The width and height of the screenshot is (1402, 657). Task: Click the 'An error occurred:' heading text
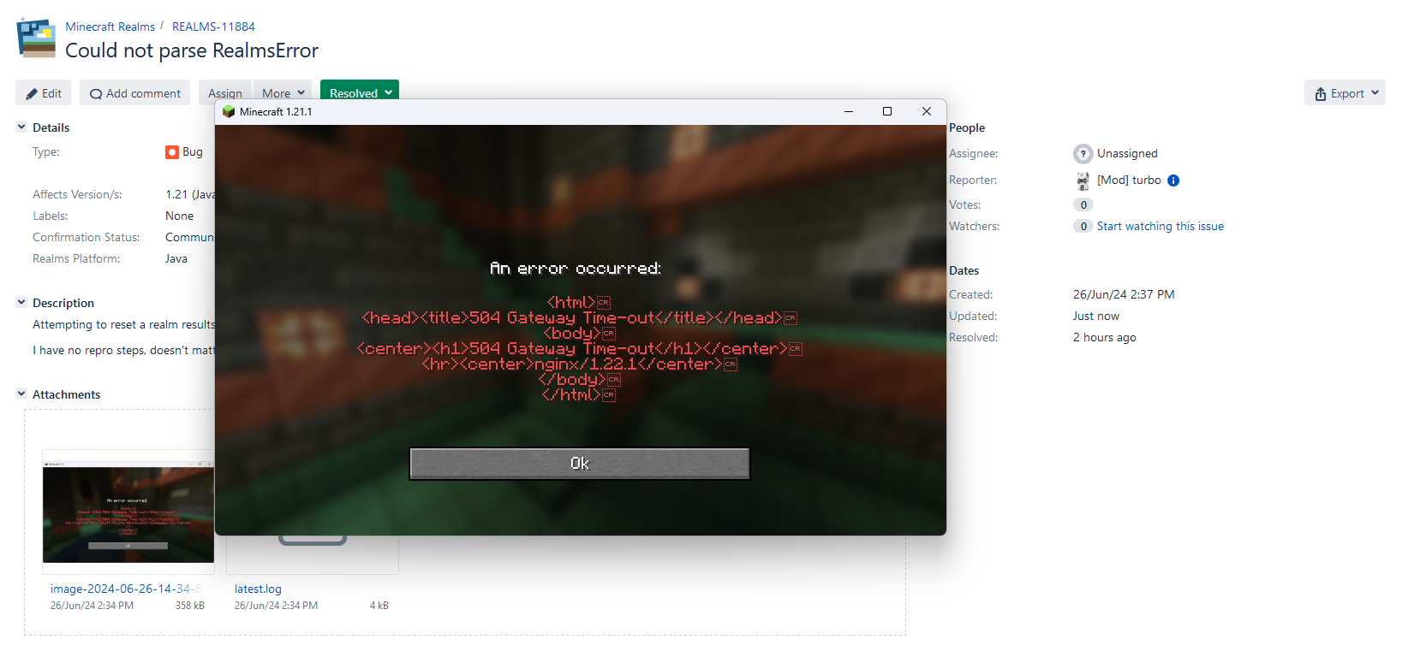[x=576, y=269]
